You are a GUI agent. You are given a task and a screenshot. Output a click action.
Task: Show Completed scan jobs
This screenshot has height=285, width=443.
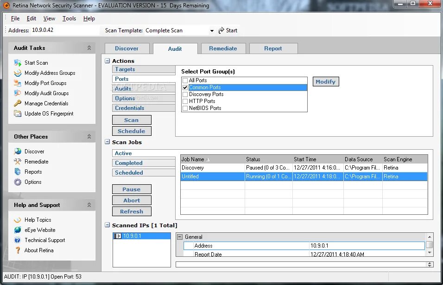(x=144, y=163)
